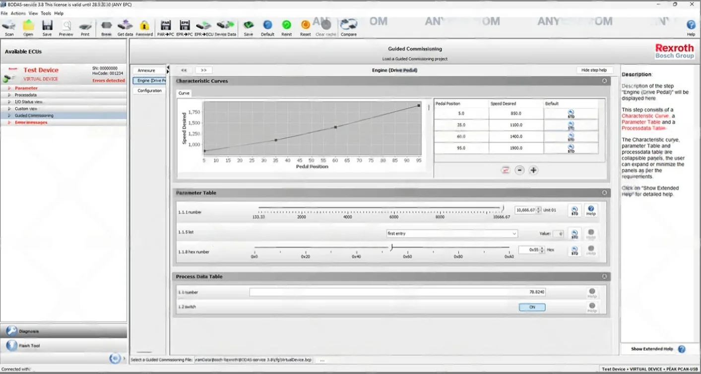Open the Tools menu
Image resolution: width=701 pixels, height=374 pixels.
click(x=46, y=13)
